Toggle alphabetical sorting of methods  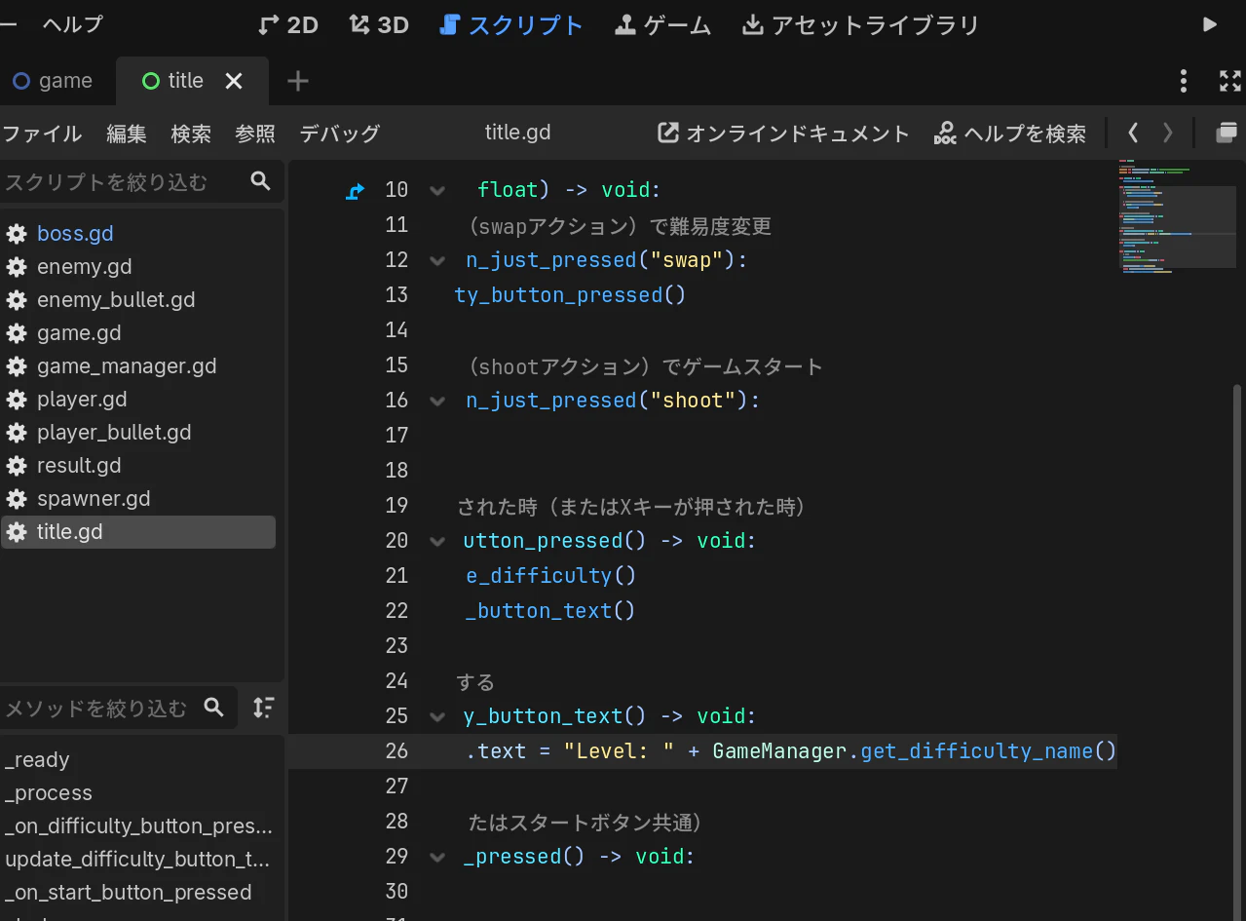(264, 707)
